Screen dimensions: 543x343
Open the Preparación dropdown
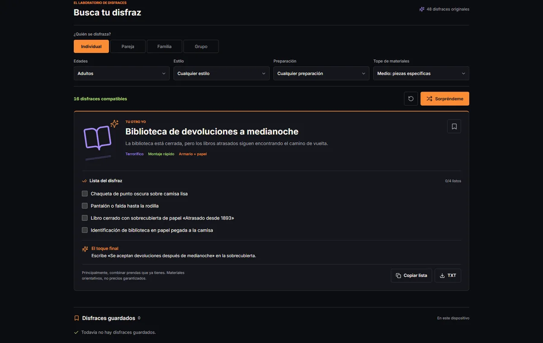[322, 74]
